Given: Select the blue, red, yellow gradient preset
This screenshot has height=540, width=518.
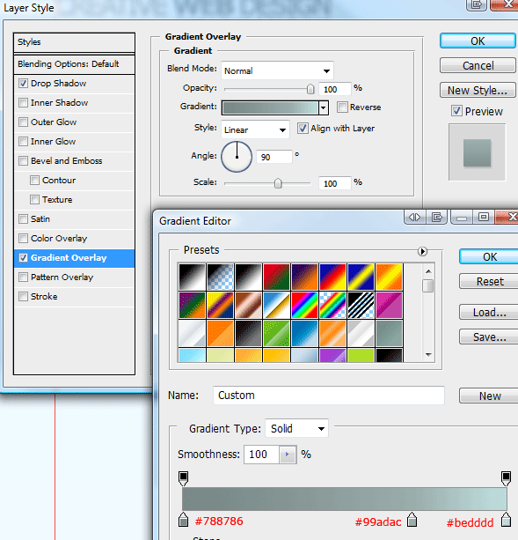Looking at the screenshot, I should pyautogui.click(x=332, y=277).
